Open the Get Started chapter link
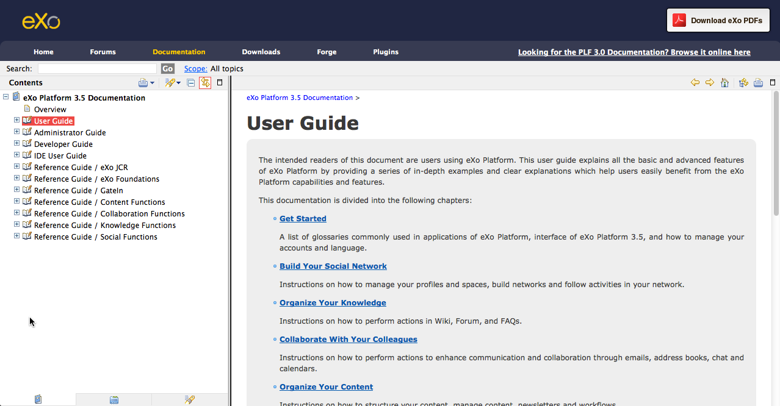Screen dimensions: 780x406 coord(303,218)
